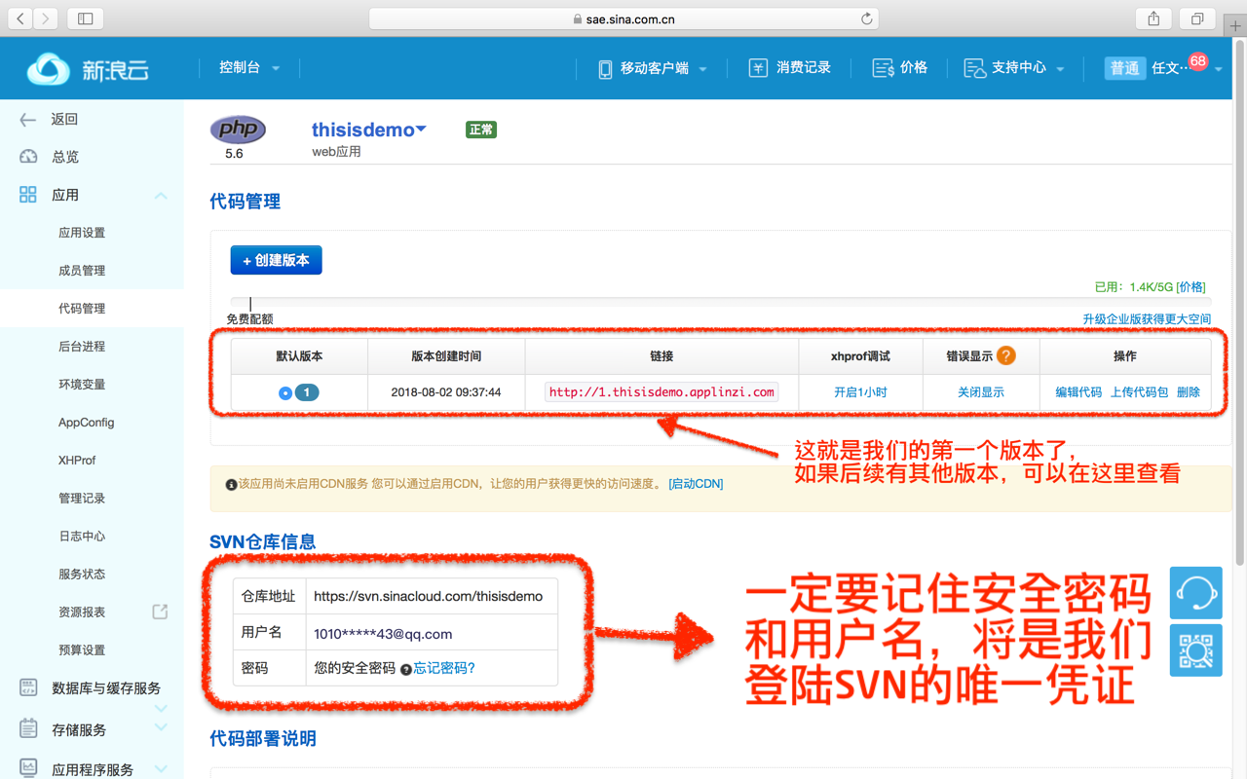Screen dimensions: 1247x779
Task: Open the 控制台 dropdown
Action: click(x=249, y=68)
